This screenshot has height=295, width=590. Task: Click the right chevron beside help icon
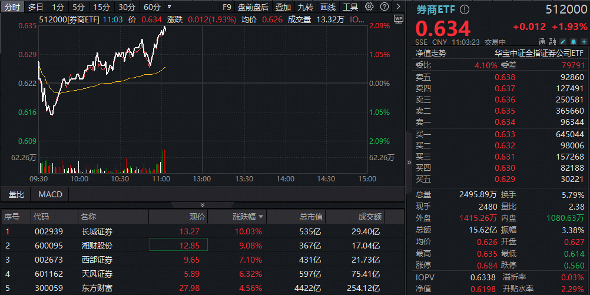(398, 6)
